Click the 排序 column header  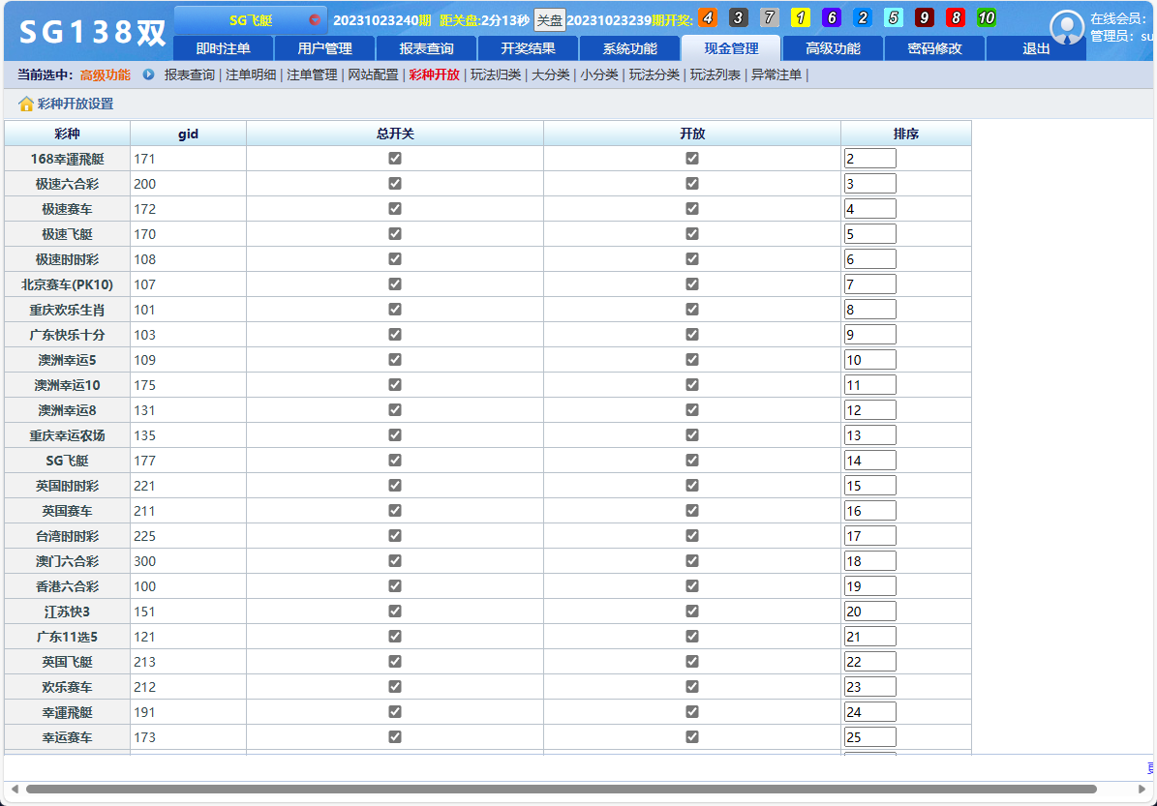pos(906,134)
